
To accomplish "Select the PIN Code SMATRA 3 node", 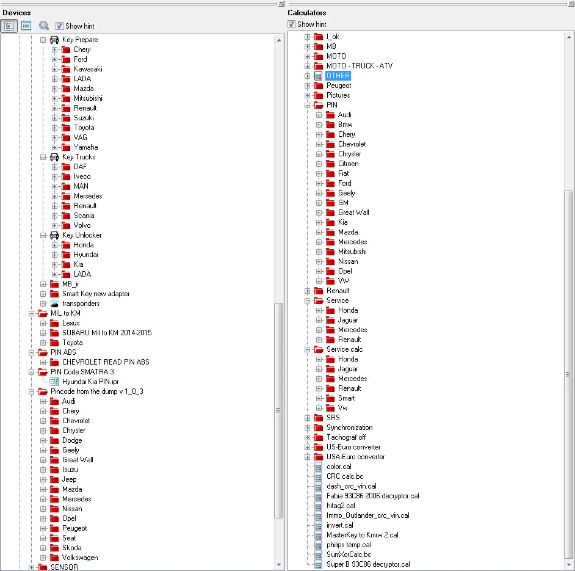I will 82,372.
